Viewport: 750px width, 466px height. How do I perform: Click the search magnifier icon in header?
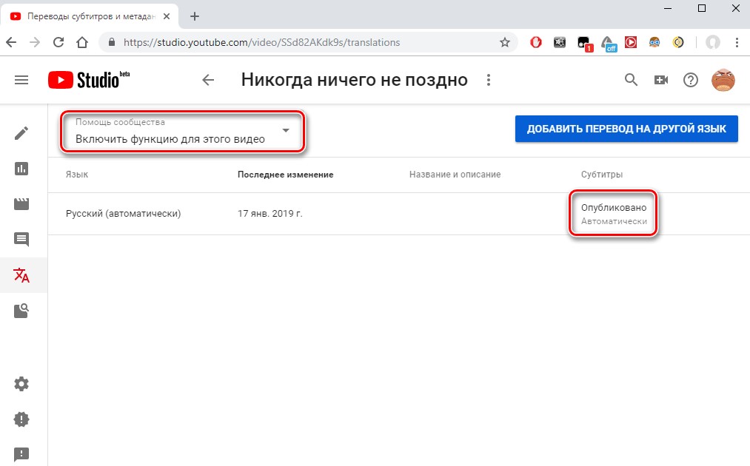tap(631, 80)
